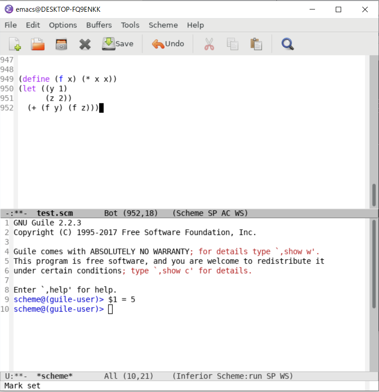Undo the last change with the Undo button

coord(168,44)
